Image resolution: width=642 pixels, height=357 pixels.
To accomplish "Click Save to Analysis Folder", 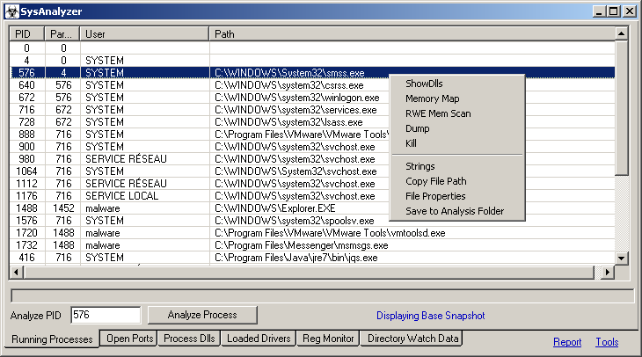I will pyautogui.click(x=454, y=211).
